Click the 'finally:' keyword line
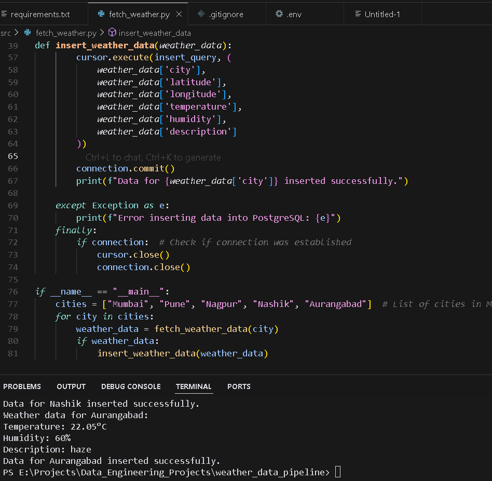The height and width of the screenshot is (481, 492). [76, 231]
